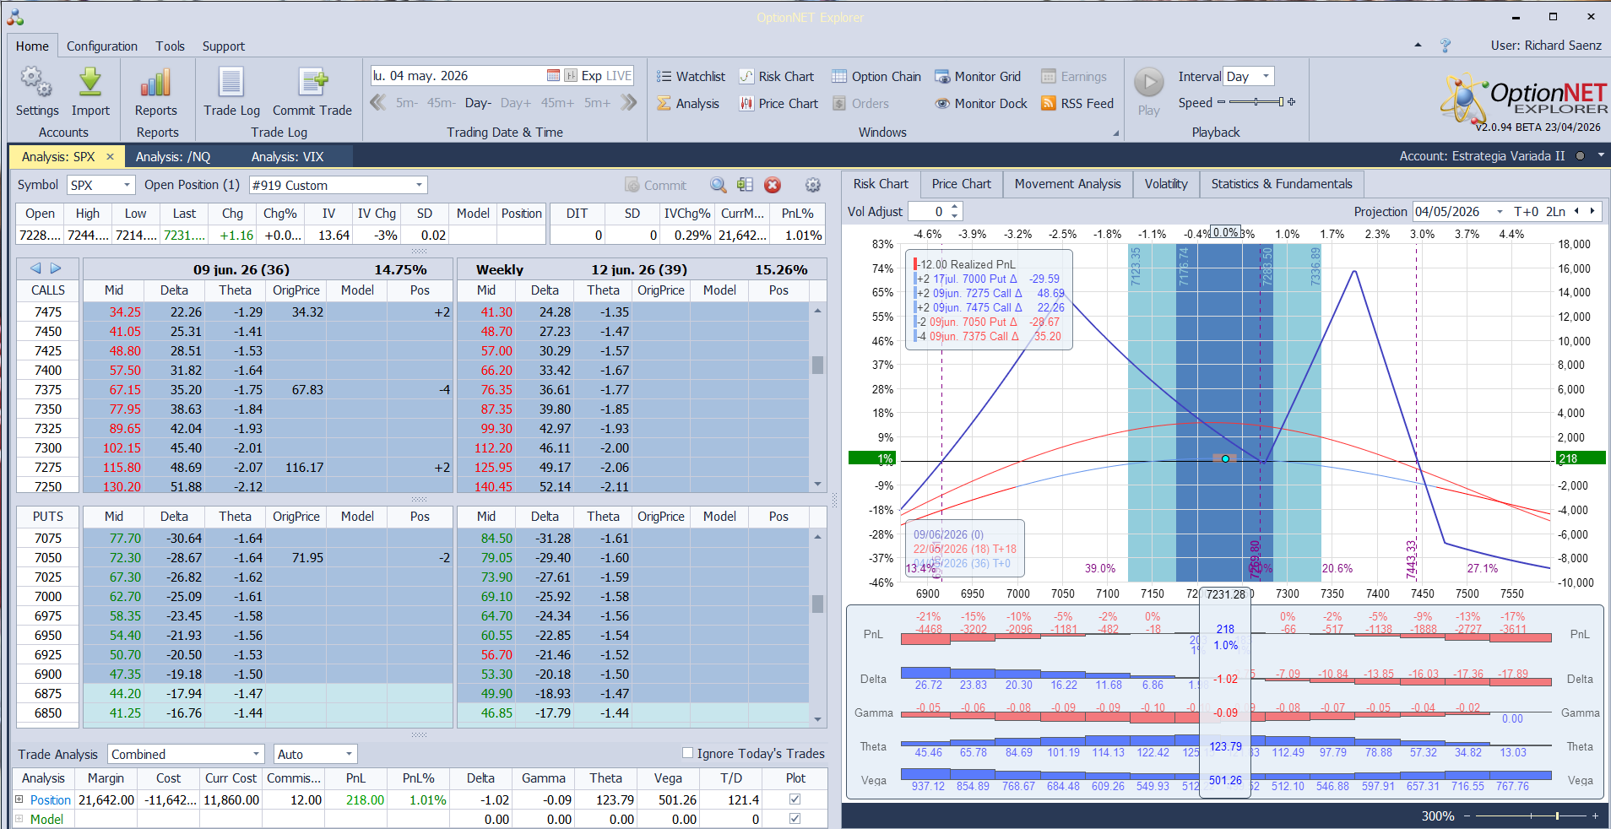Image resolution: width=1611 pixels, height=829 pixels.
Task: Click the chart zoom plus button
Action: point(1595,815)
